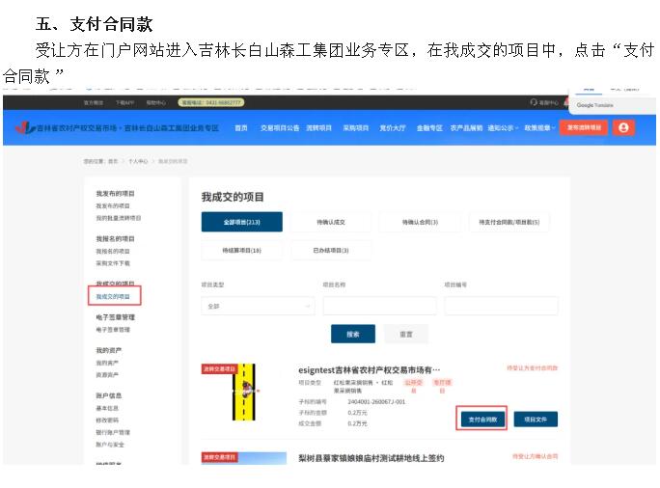660x488 pixels.
Task: Click 个人中心 in the breadcrumb
Action: point(138,161)
